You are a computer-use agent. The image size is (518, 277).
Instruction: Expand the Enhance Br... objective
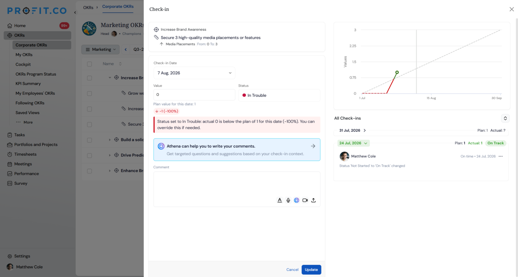point(110,171)
